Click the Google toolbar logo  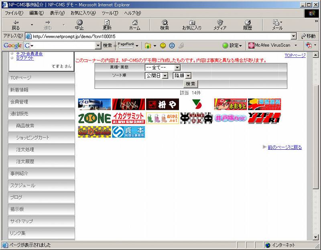point(12,45)
